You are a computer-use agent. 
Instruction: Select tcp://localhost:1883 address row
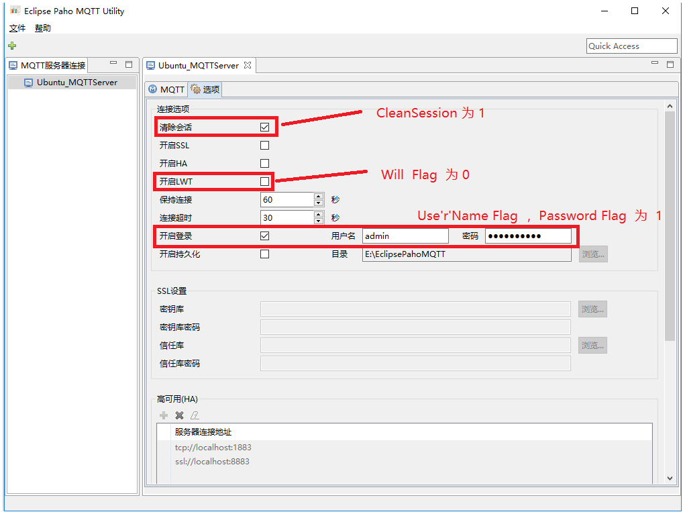[x=213, y=448]
